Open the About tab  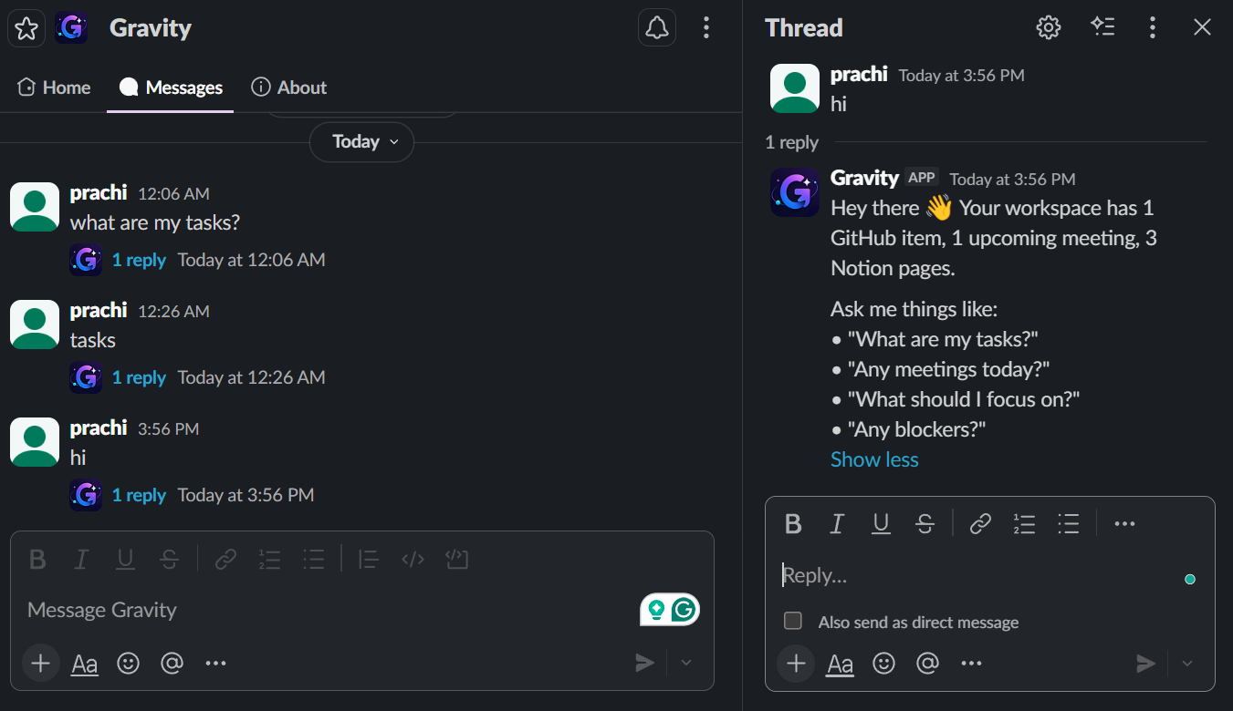[288, 88]
